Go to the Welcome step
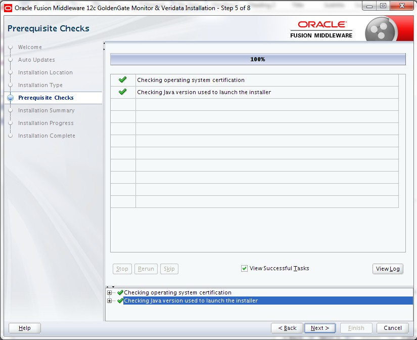 point(30,47)
